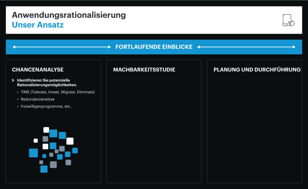Click the chevron before 'Identifizieren Sie potenzielle'
Image resolution: width=308 pixels, height=189 pixels.
[x=13, y=80]
